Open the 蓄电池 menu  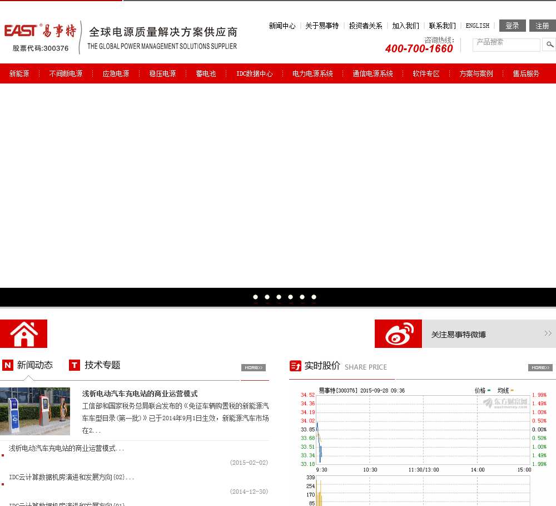point(206,73)
